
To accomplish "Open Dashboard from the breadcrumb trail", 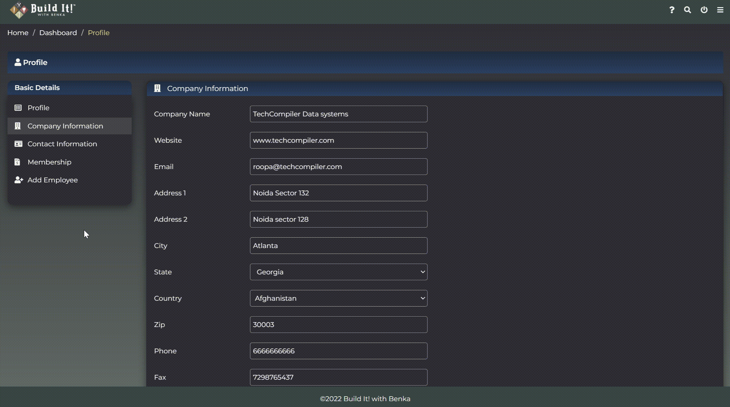I will coord(58,33).
